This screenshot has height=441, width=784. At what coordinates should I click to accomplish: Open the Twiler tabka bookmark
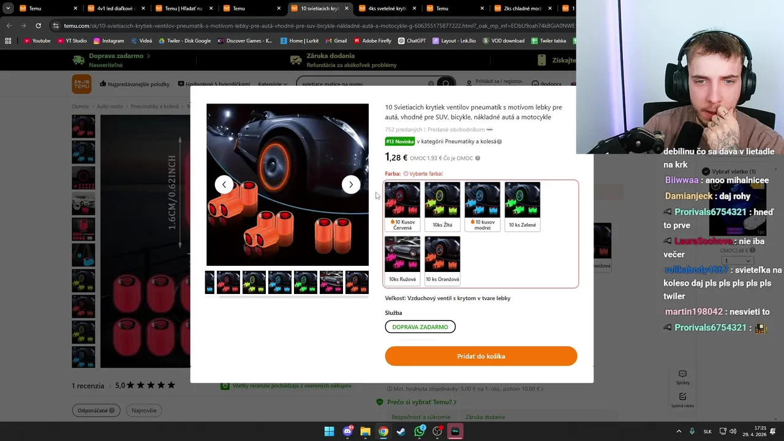tap(549, 40)
